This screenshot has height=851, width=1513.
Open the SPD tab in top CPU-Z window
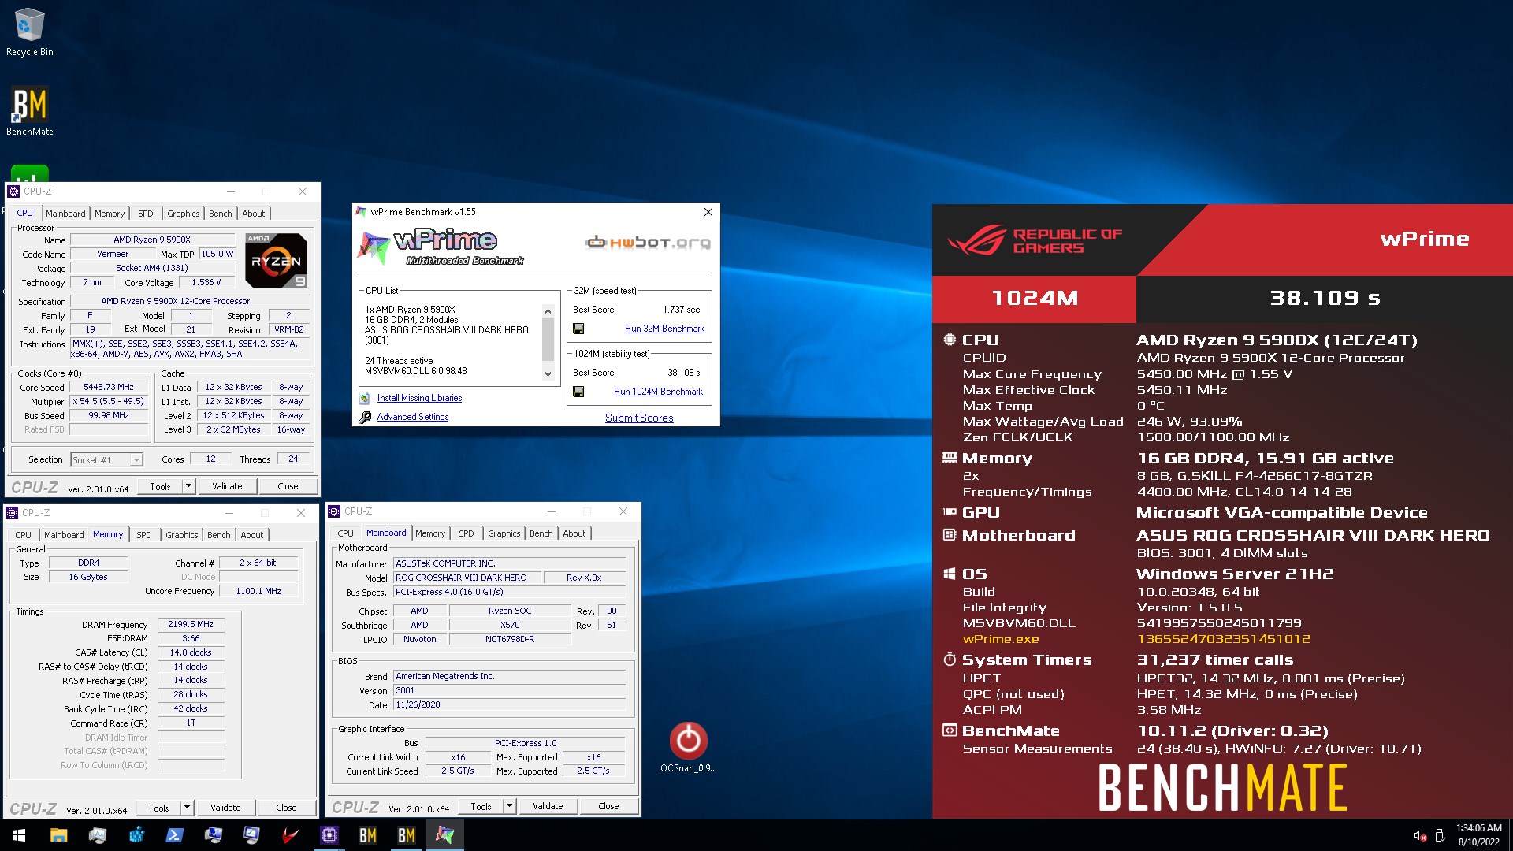pos(146,214)
